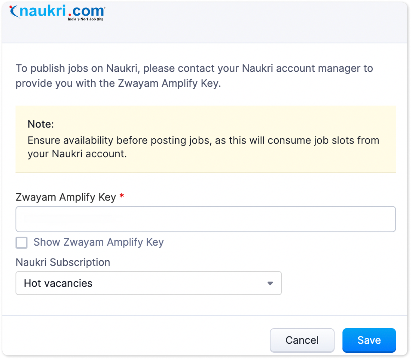Viewport: 411px width, 359px height.
Task: Click the "Note:" heading
Action: pyautogui.click(x=41, y=124)
